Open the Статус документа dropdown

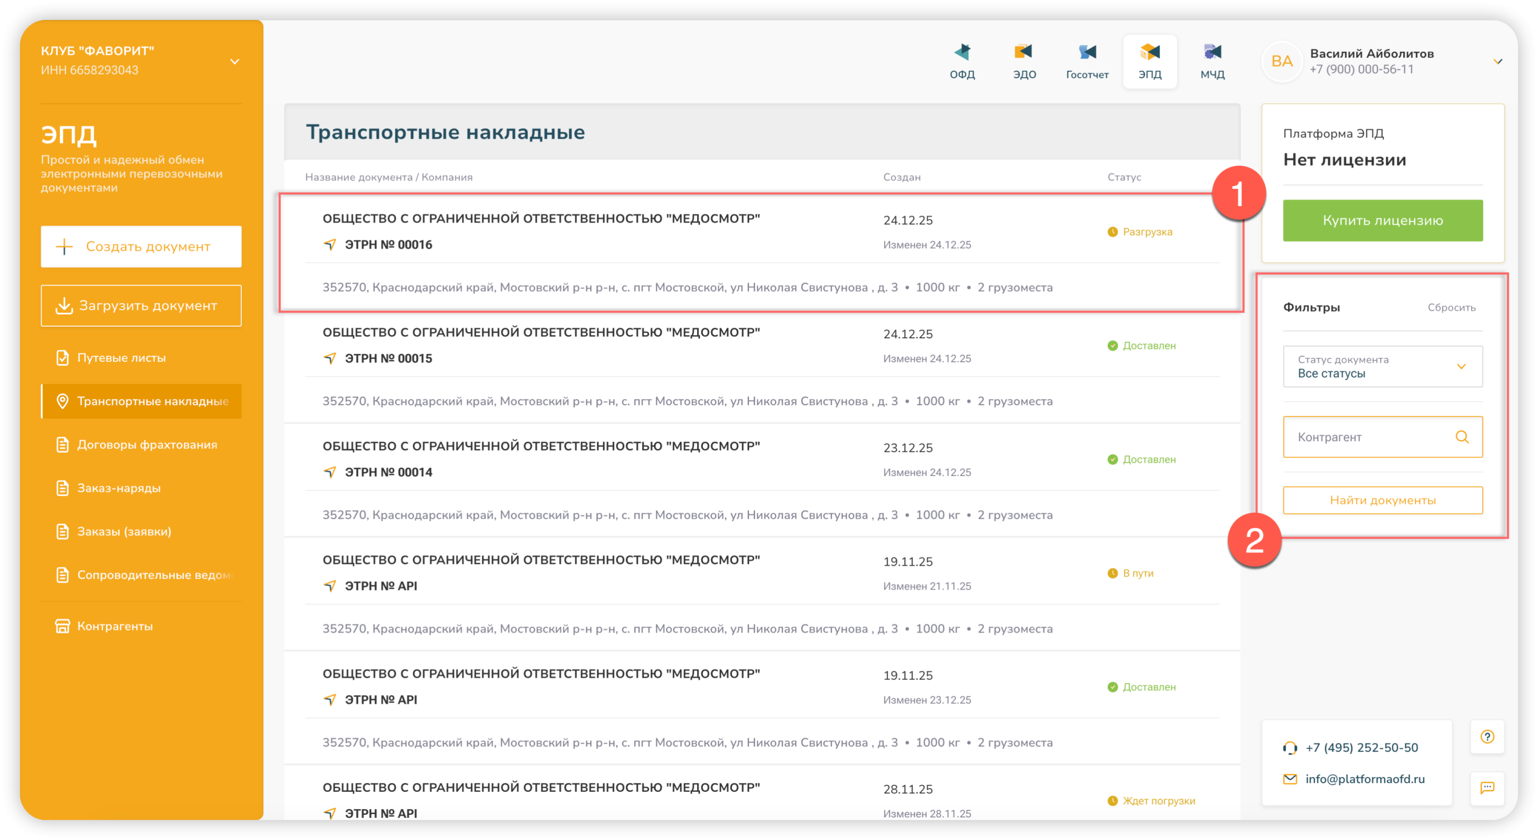pyautogui.click(x=1382, y=366)
